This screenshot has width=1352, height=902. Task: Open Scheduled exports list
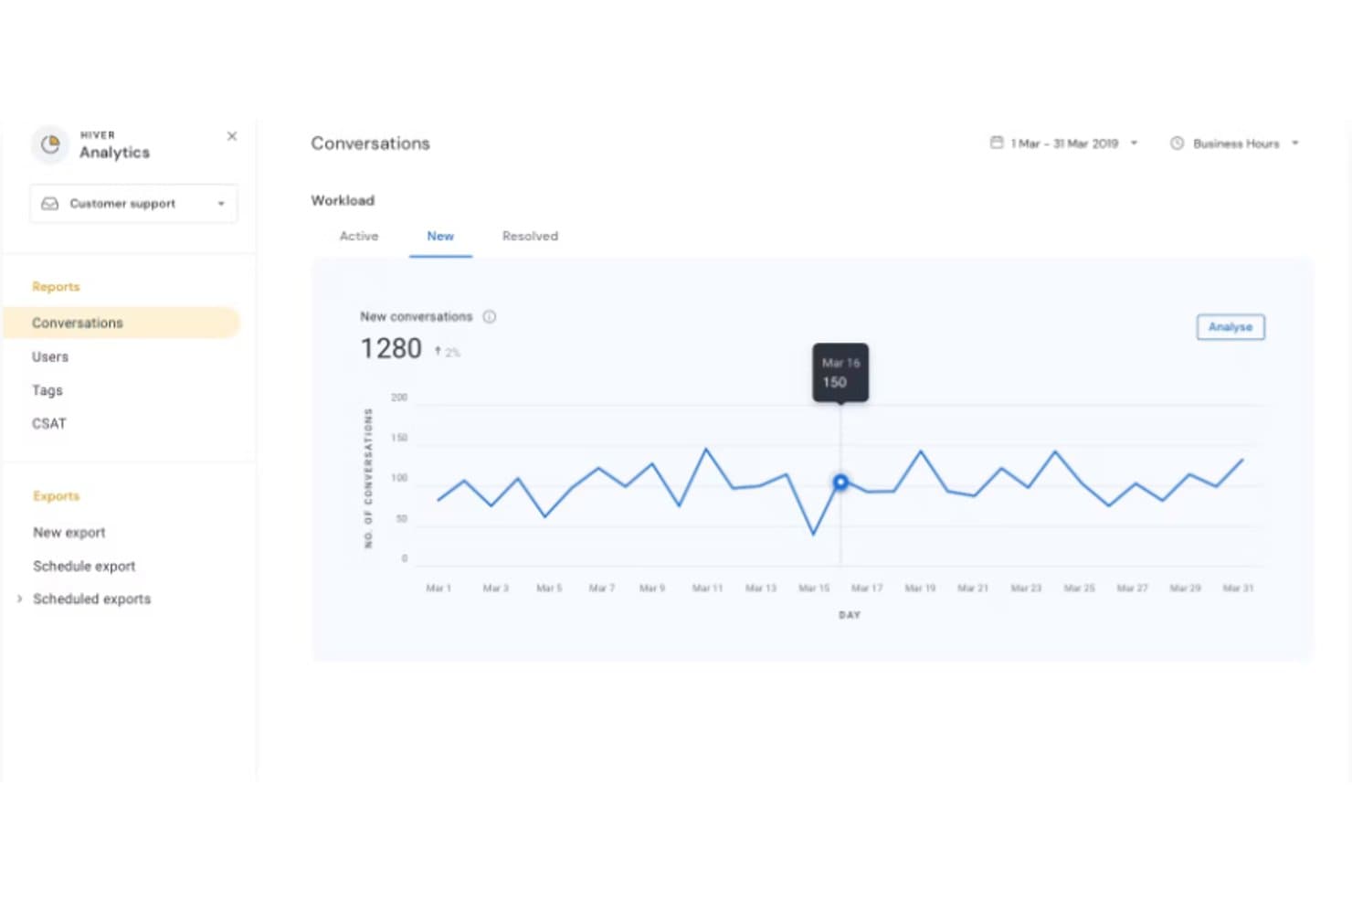[92, 599]
